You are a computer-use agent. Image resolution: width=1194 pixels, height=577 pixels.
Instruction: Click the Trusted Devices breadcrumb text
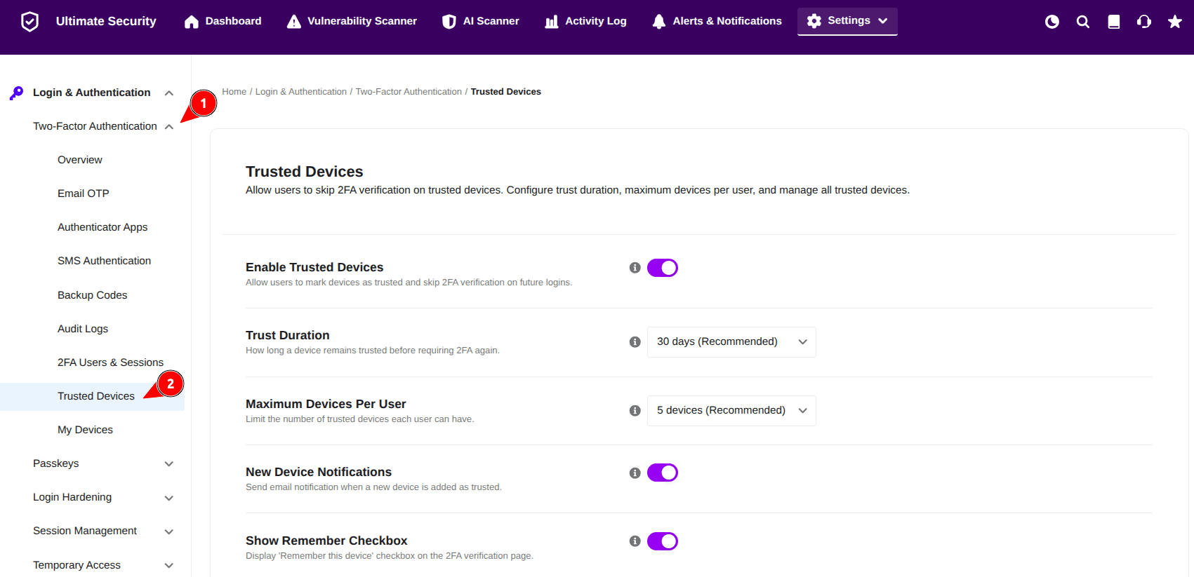point(506,92)
